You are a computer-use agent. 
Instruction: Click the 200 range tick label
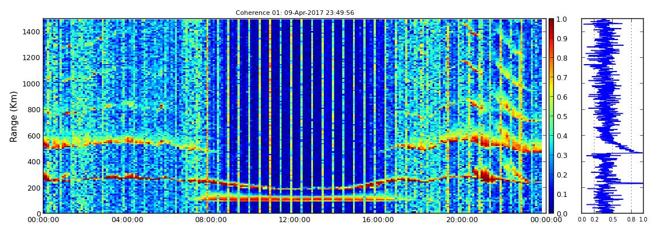pos(34,188)
